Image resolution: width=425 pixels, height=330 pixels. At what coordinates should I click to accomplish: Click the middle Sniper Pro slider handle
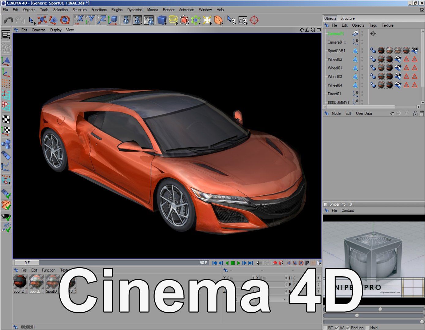point(357,315)
